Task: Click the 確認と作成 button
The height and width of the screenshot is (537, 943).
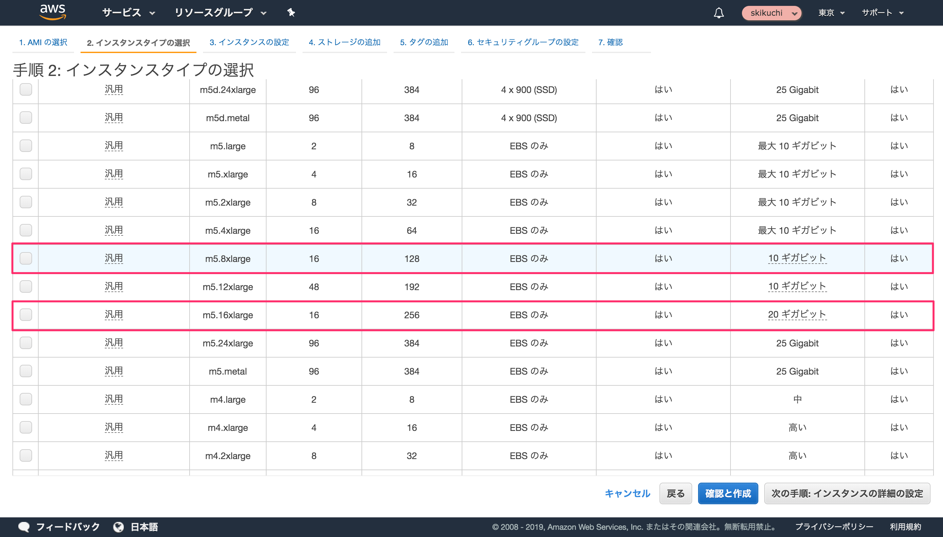Action: (728, 493)
